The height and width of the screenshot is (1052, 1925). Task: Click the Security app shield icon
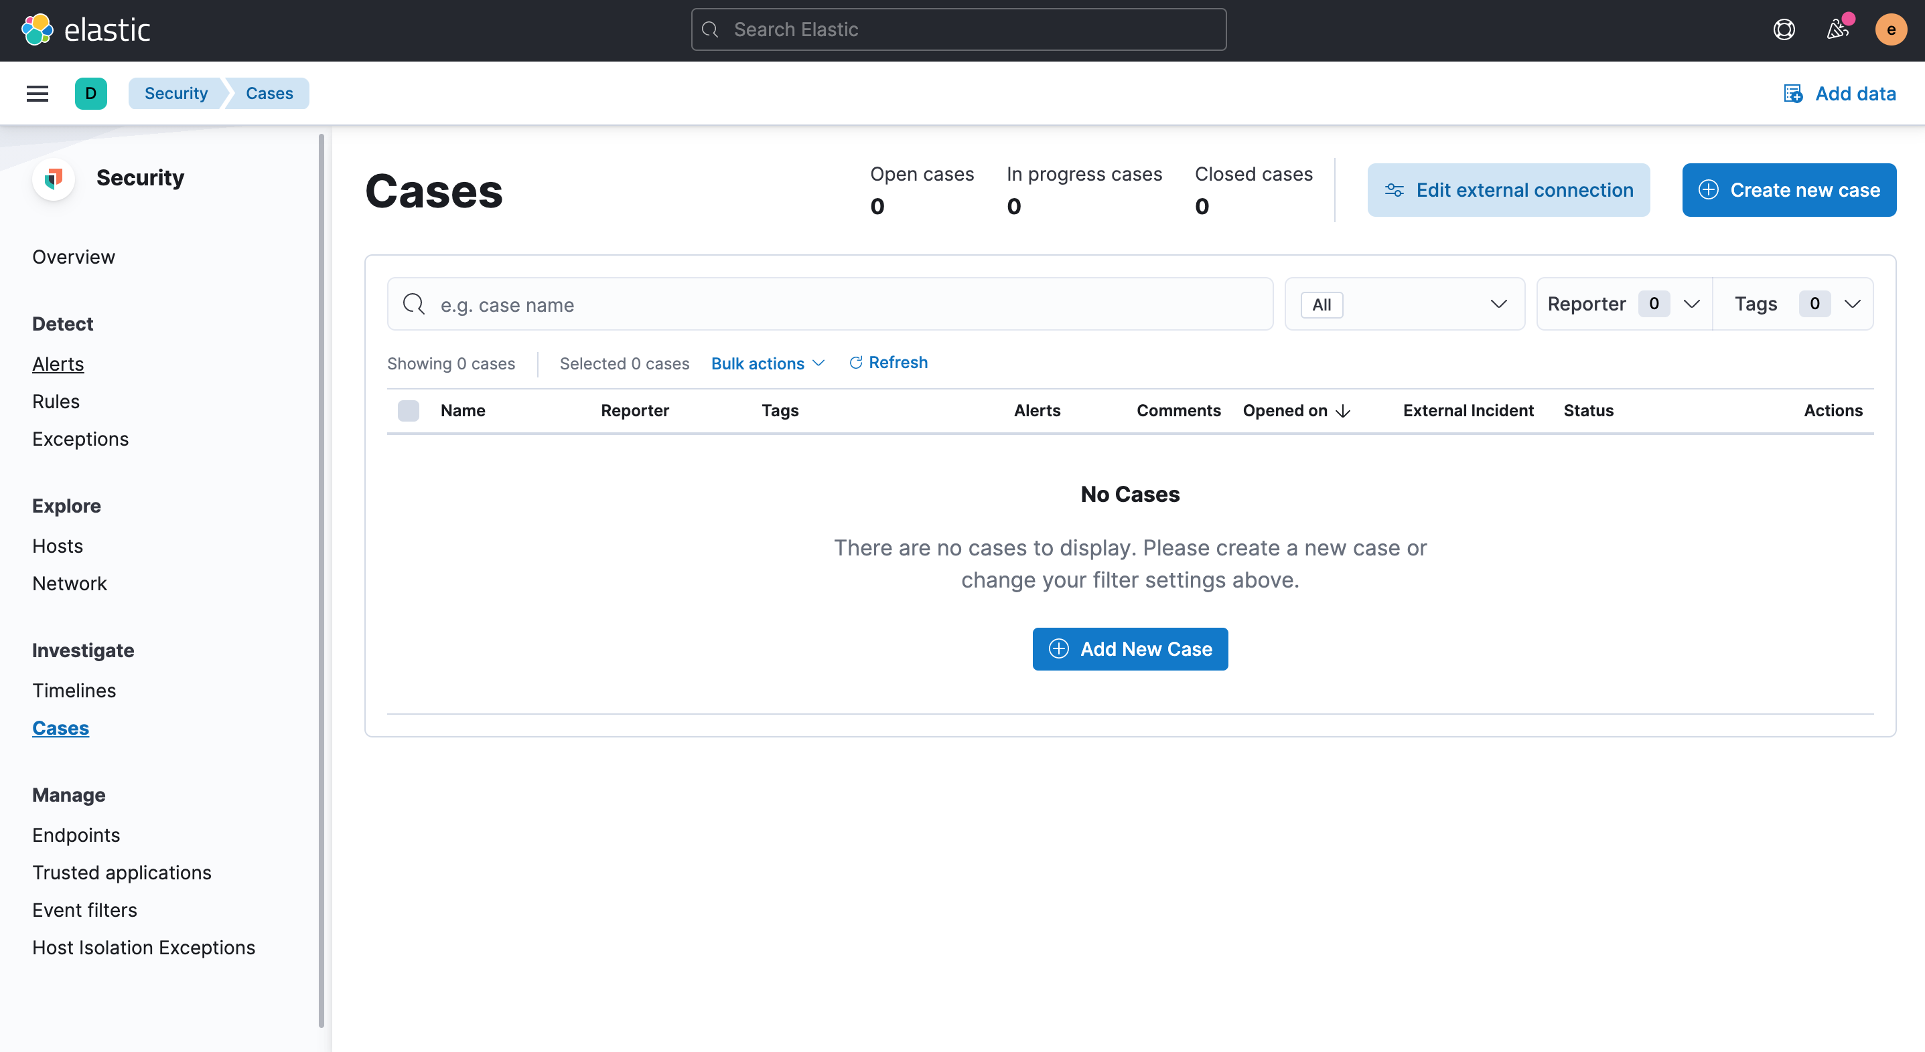tap(54, 179)
